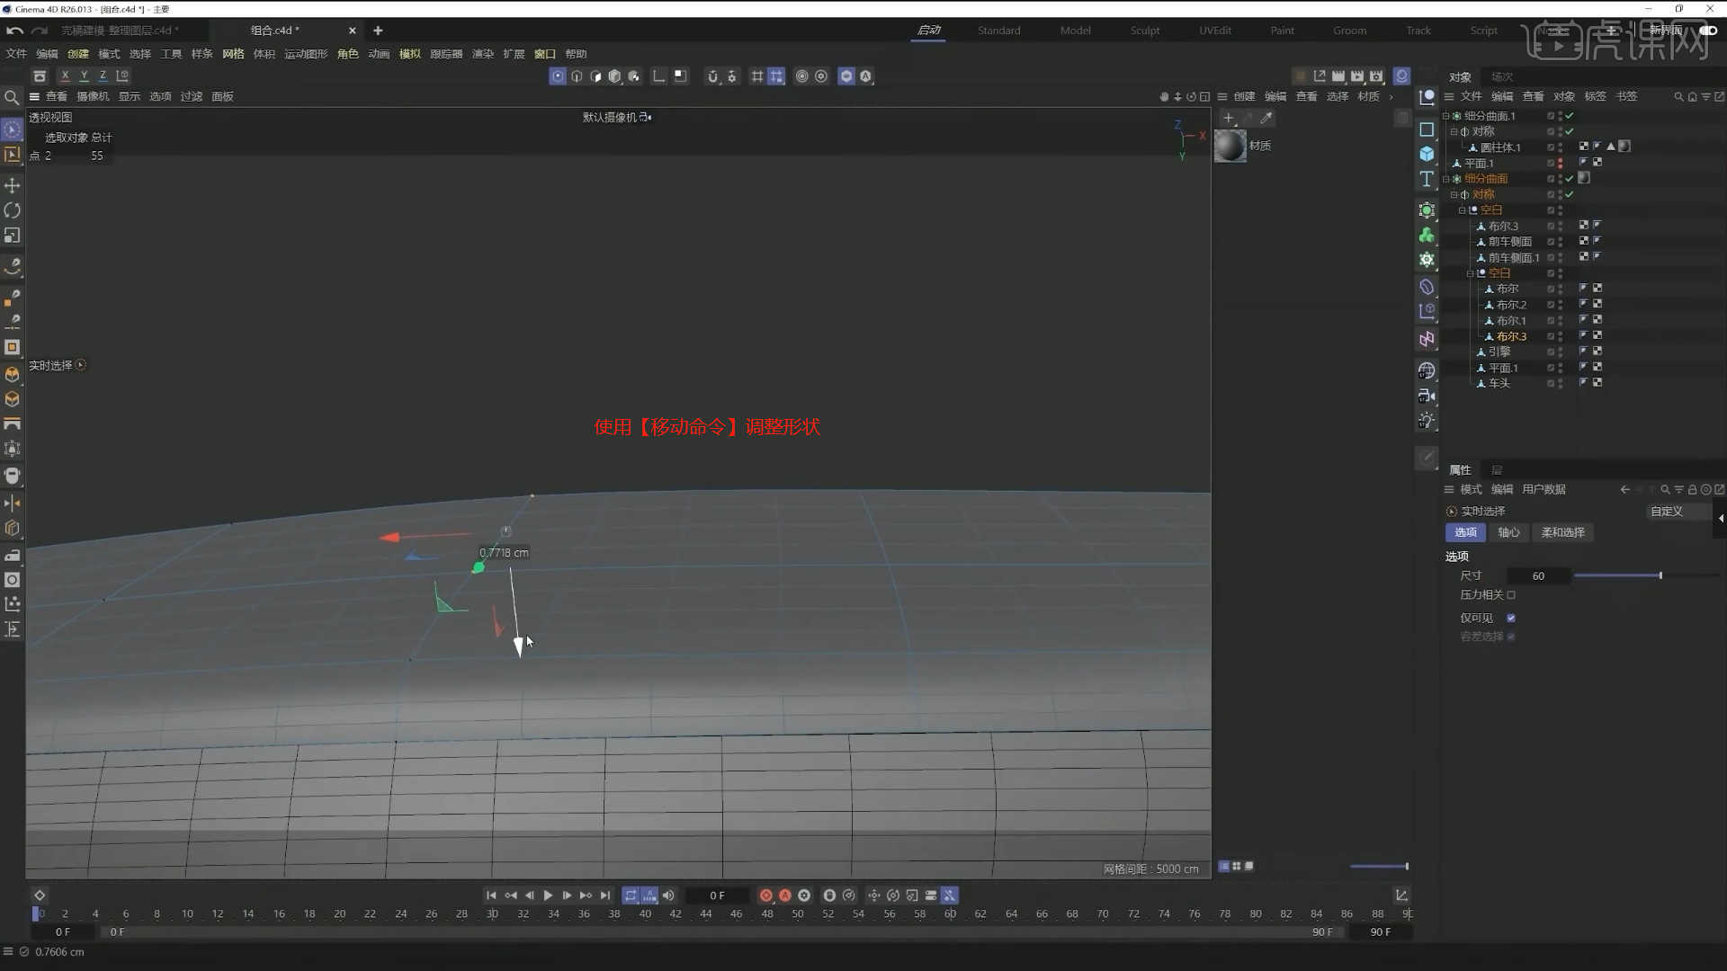Uncheck the 仅可见 checkbox

click(1511, 619)
